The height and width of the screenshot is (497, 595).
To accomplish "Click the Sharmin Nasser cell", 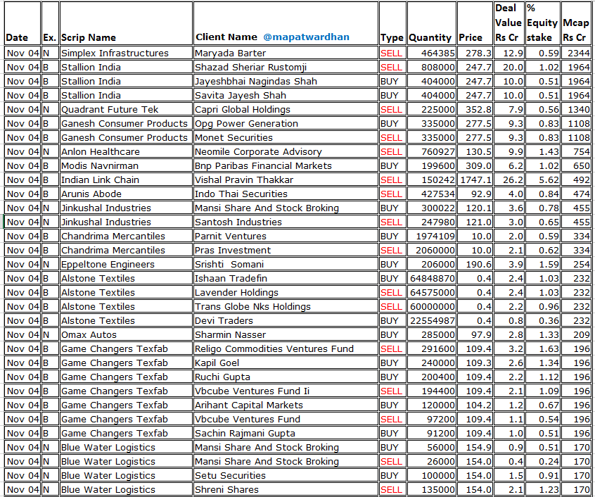I will (x=286, y=334).
